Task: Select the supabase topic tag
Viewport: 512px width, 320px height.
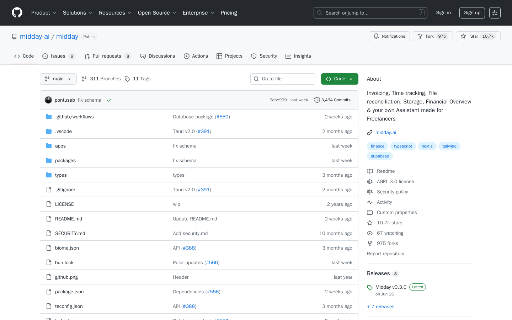Action: (x=380, y=156)
